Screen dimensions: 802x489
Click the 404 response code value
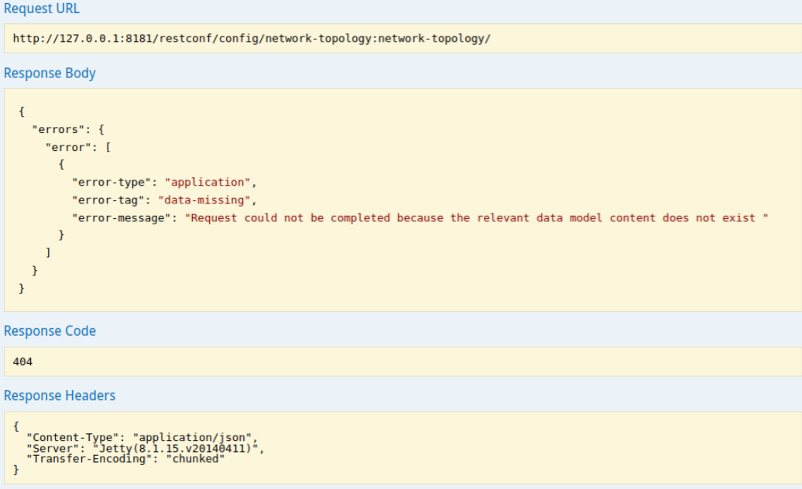point(23,361)
